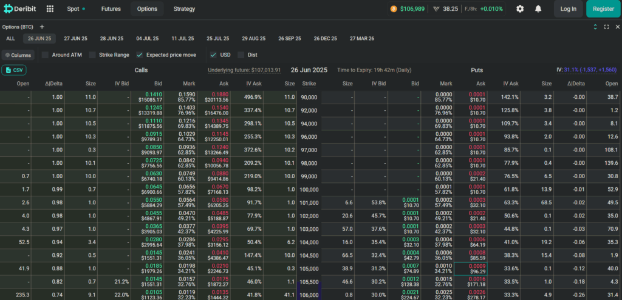The image size is (622, 300).
Task: Open the apps grid menu icon
Action: pyautogui.click(x=50, y=8)
